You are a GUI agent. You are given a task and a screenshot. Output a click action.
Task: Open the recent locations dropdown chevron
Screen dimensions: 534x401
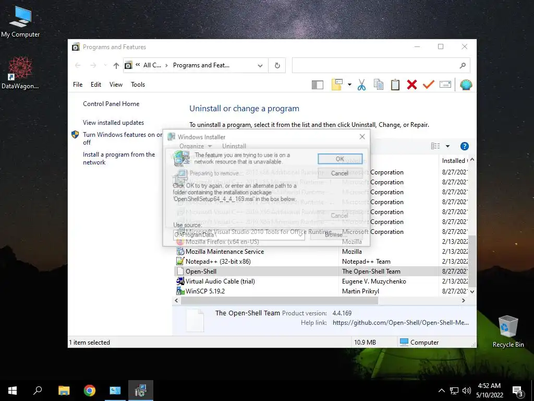pyautogui.click(x=105, y=65)
